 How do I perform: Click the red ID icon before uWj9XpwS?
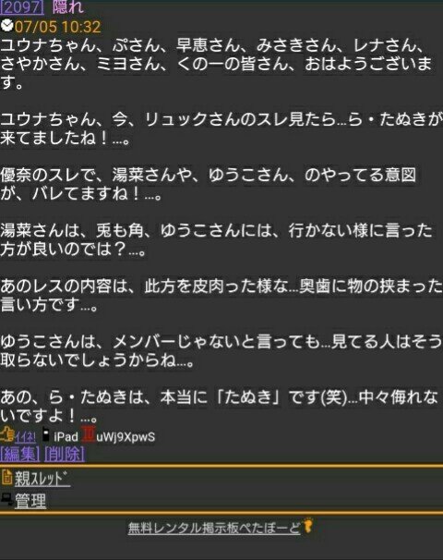[88, 434]
